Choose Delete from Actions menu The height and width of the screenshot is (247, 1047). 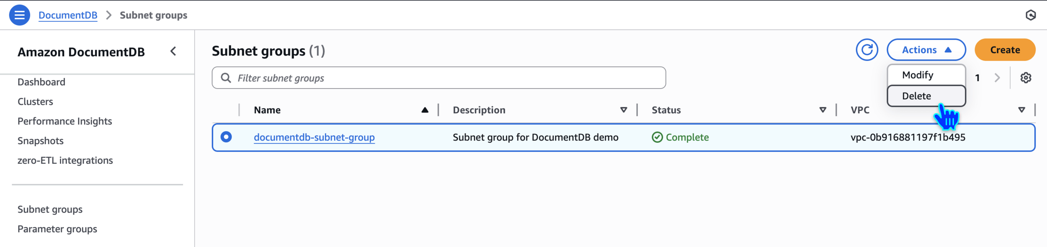[x=926, y=96]
